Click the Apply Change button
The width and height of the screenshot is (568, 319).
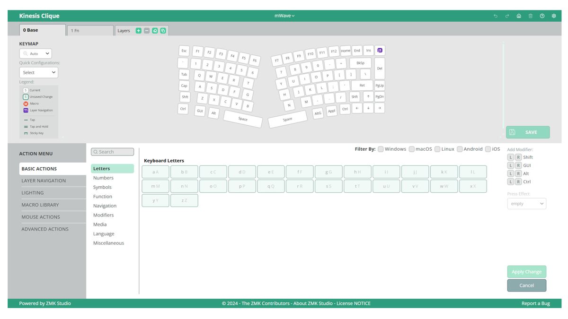pos(527,272)
